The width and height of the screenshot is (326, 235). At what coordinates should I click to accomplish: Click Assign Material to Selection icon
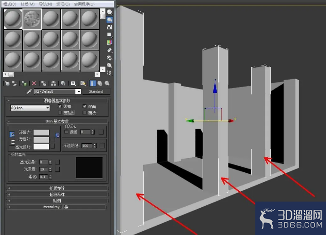click(24, 83)
